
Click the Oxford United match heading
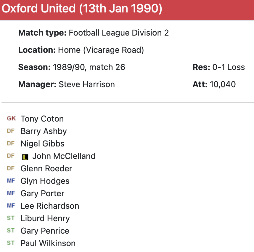[82, 9]
